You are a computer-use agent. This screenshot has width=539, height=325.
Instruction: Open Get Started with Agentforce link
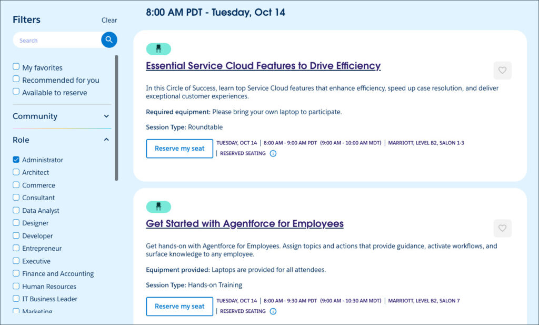pos(244,224)
